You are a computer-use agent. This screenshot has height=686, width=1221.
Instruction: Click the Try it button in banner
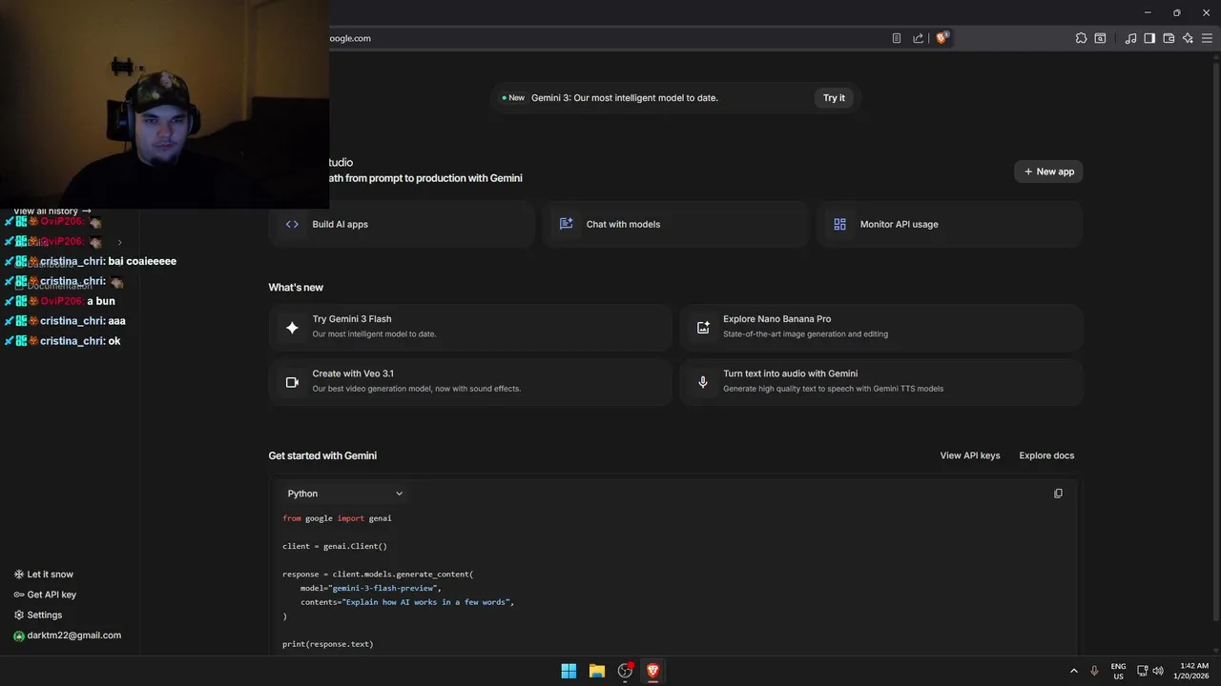834,98
